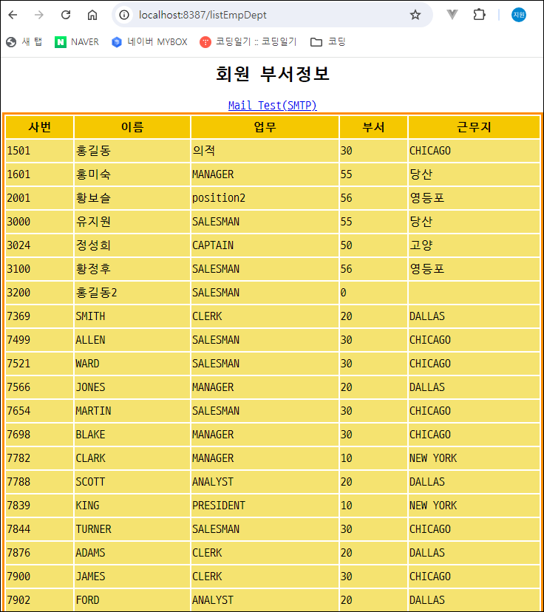Screen dimensions: 544x612
Task: Click the 고양 location cell
Action: pos(474,245)
